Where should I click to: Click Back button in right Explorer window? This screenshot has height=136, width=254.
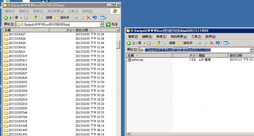[134, 43]
